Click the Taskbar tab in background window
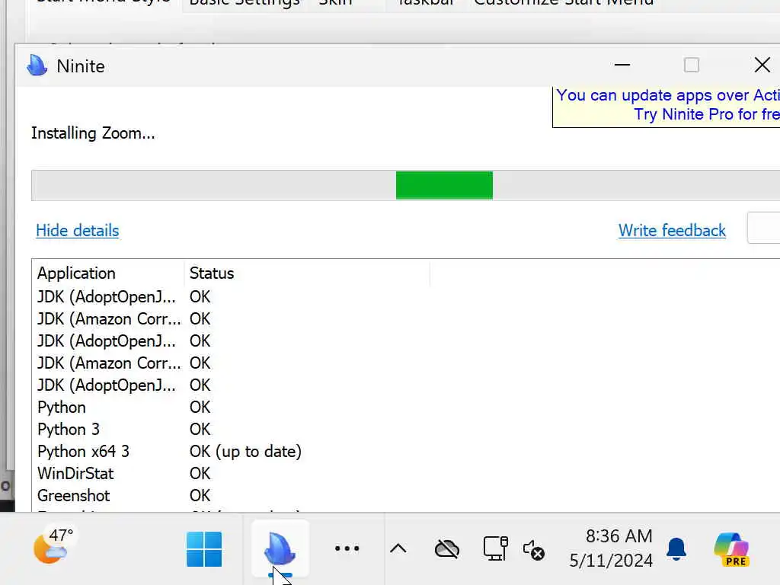 pyautogui.click(x=426, y=3)
